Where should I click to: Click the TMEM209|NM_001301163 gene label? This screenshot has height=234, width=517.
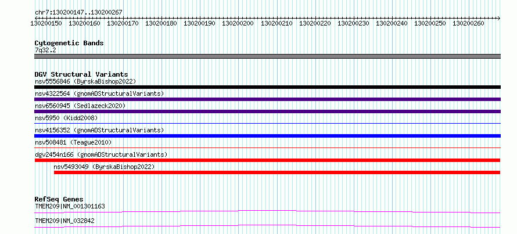(x=70, y=207)
